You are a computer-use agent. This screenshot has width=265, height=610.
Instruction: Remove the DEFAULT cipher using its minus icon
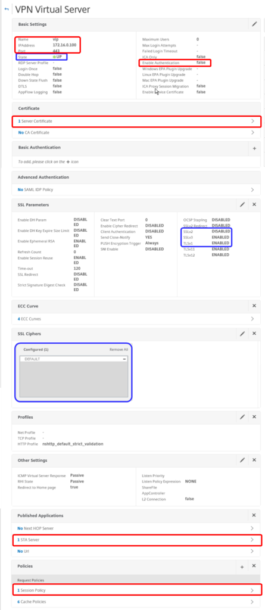click(124, 359)
